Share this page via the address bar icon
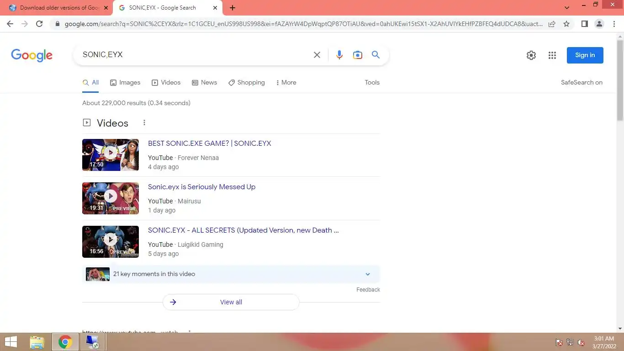The image size is (624, 351). 552,24
